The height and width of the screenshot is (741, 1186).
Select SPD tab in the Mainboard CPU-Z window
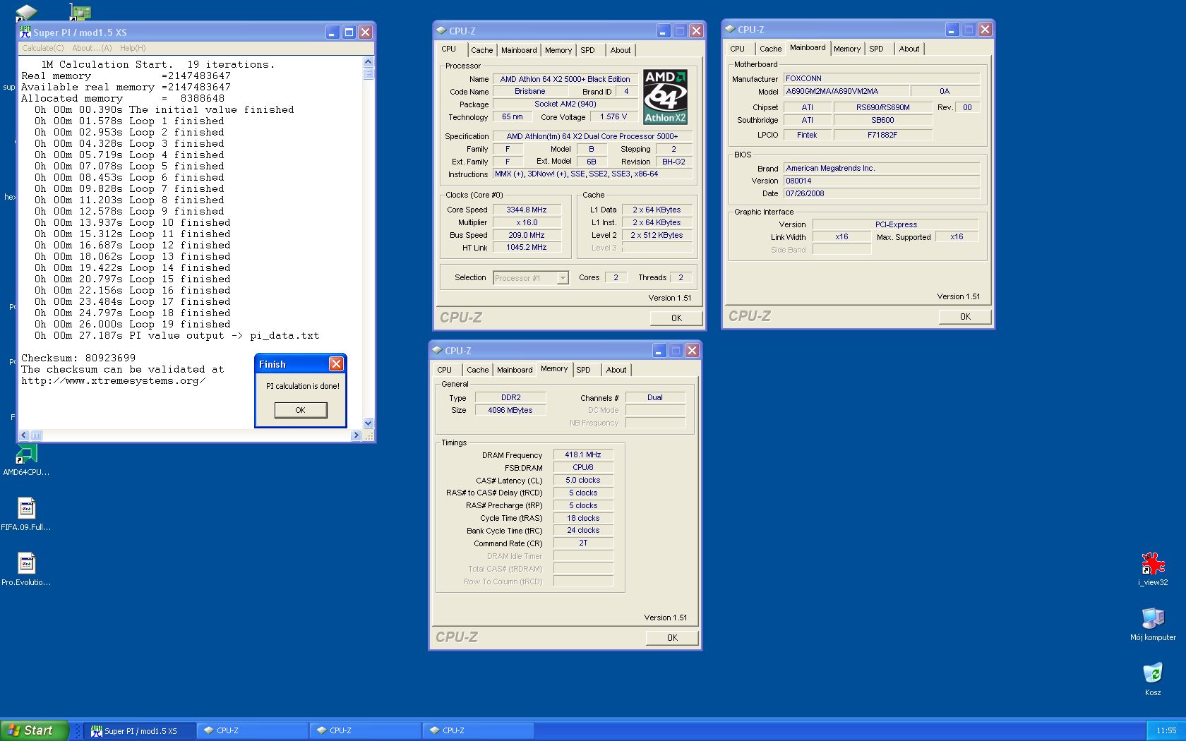coord(877,49)
